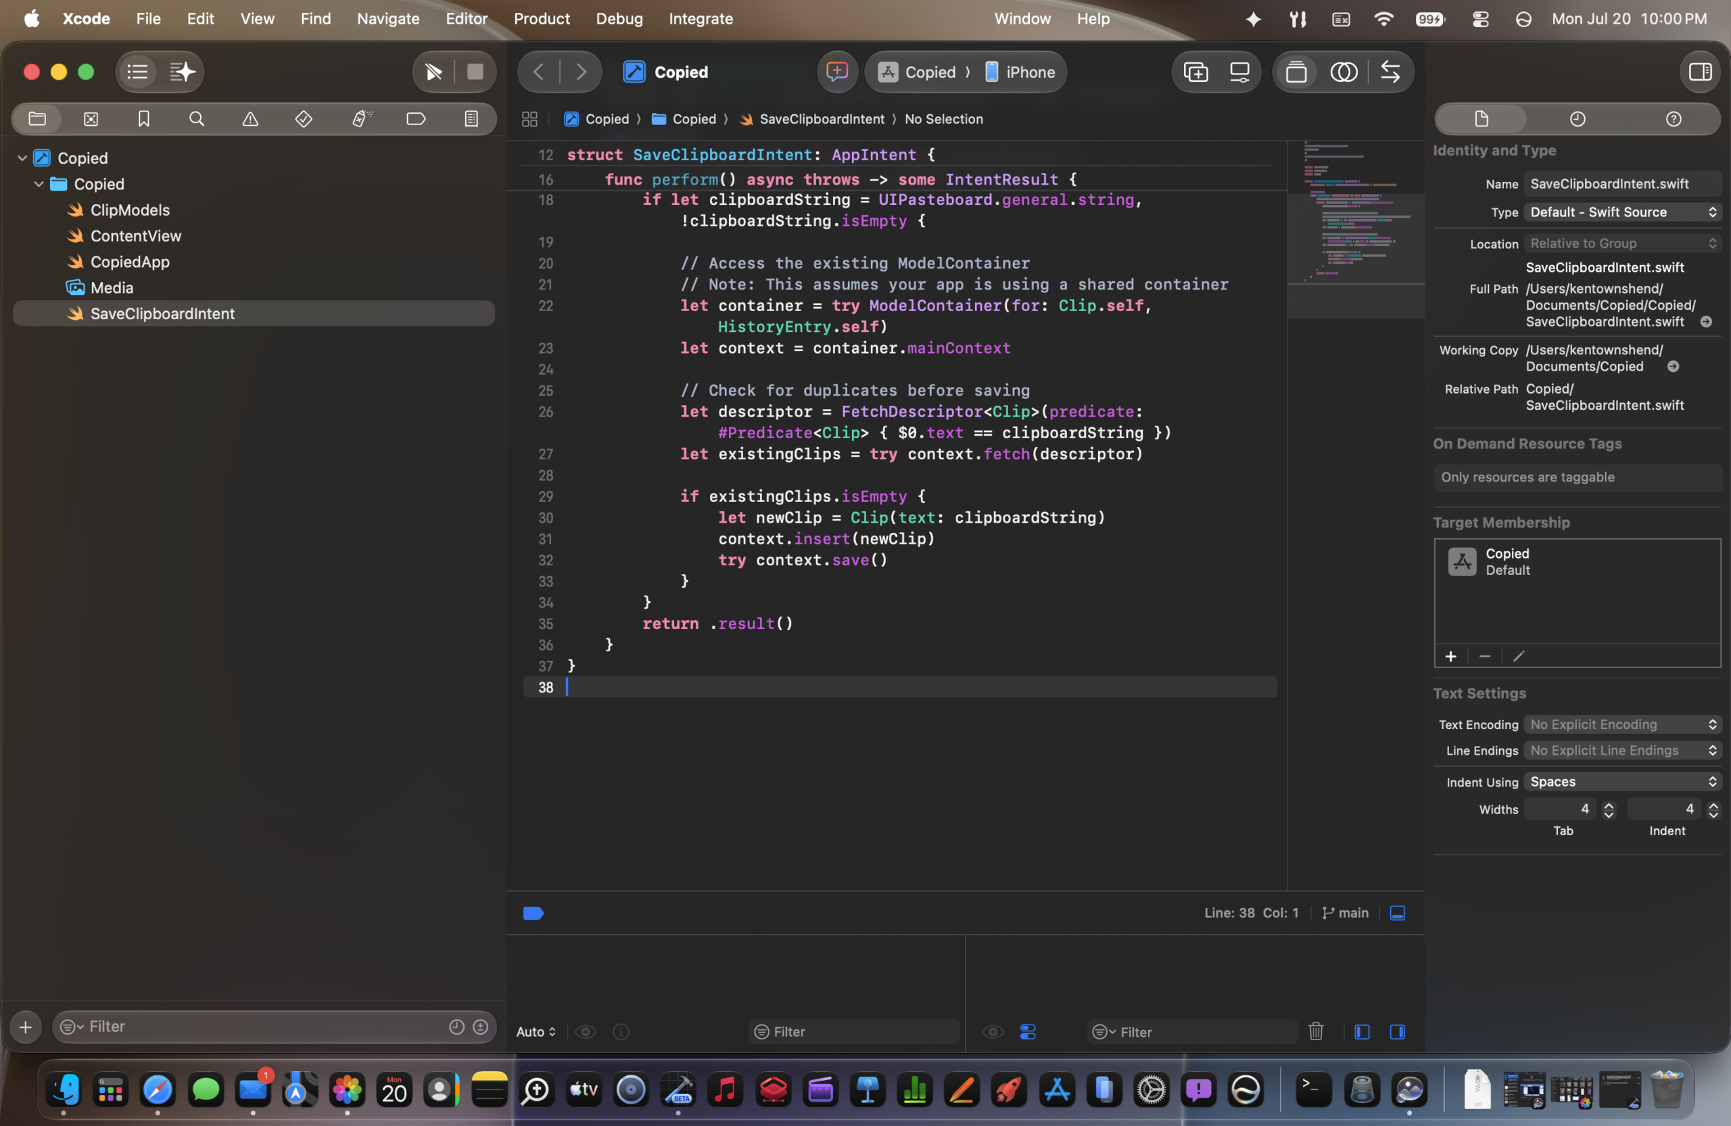Screen dimensions: 1731x1126
Task: Open the Editor menu
Action: coord(466,19)
